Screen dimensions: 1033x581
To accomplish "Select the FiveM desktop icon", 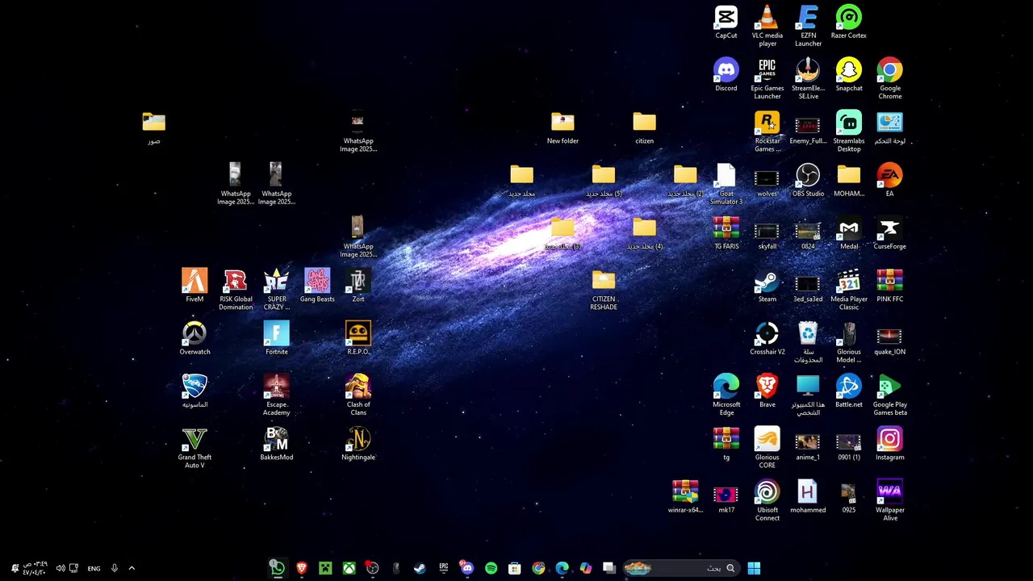I will [x=194, y=286].
